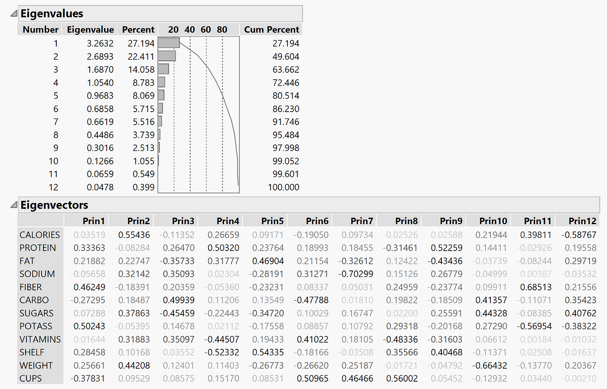Select the Prin12 column header
The width and height of the screenshot is (607, 389).
coord(582,220)
